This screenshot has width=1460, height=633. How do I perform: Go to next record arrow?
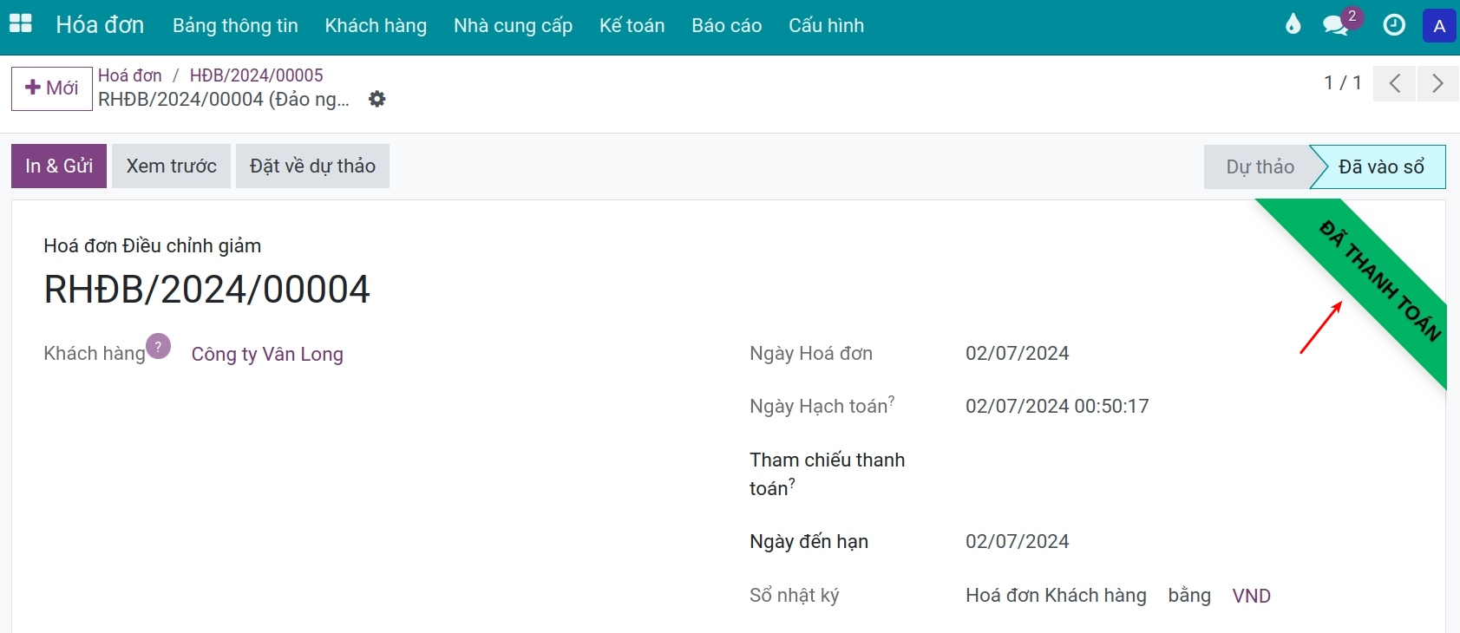[x=1437, y=83]
